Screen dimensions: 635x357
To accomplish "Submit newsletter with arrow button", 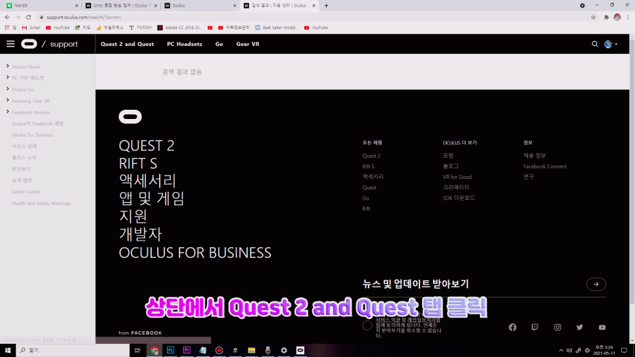I will point(596,284).
